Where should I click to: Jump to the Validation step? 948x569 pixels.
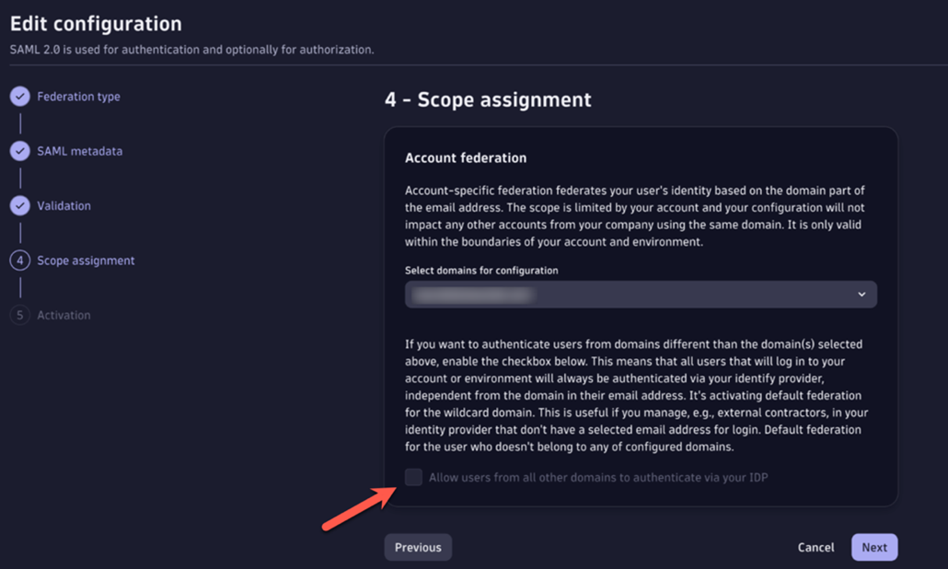click(x=64, y=205)
